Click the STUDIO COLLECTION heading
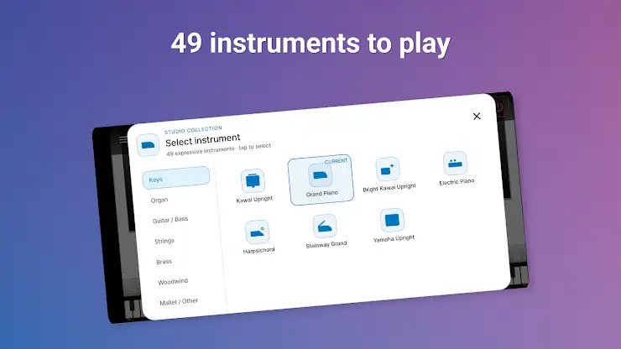The width and height of the screenshot is (621, 349). click(193, 129)
